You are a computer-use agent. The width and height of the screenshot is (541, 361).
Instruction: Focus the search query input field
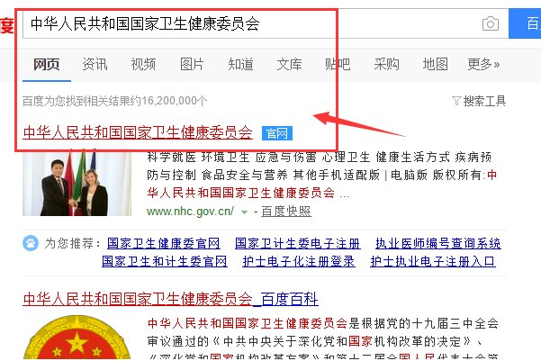[266, 23]
